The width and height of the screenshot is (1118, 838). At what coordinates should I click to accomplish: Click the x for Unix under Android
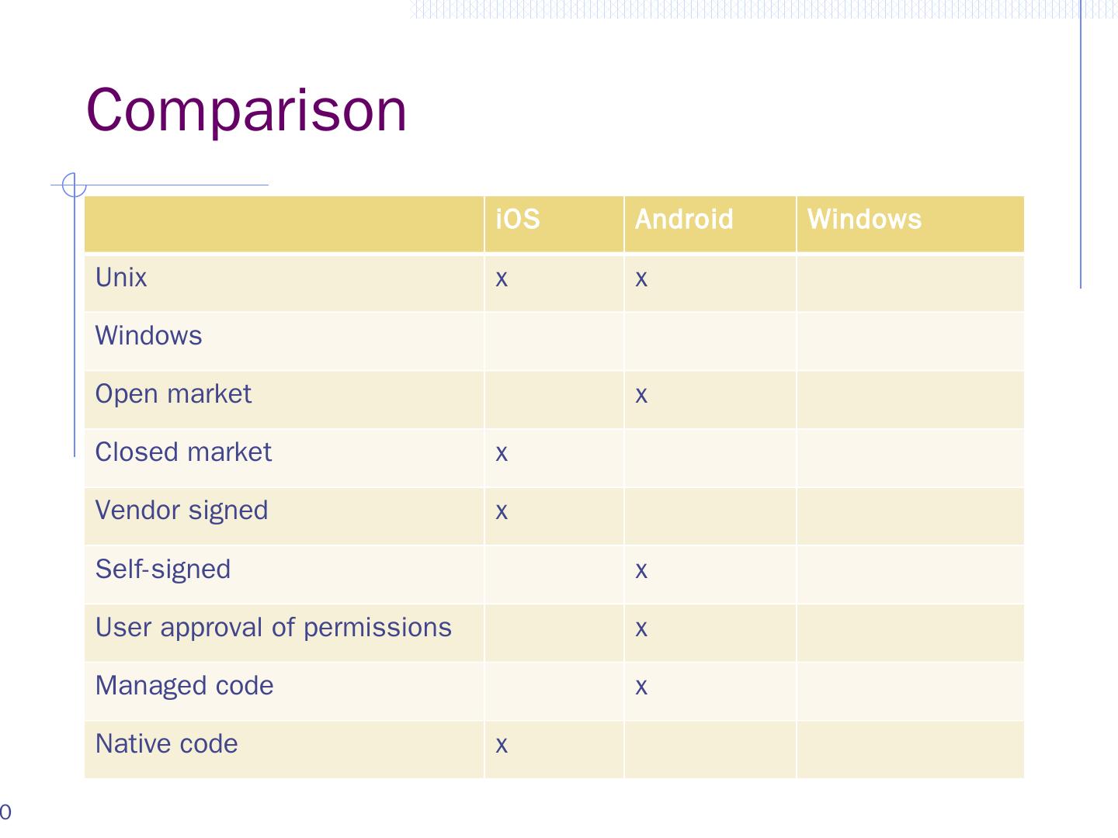click(641, 279)
